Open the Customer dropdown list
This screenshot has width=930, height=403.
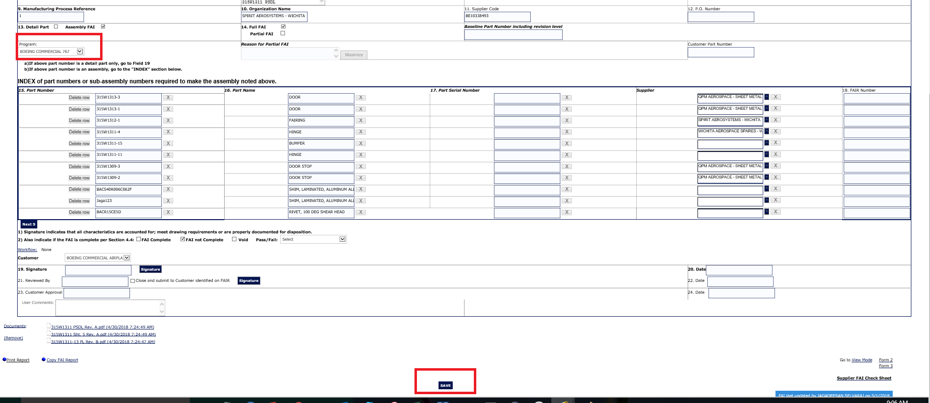click(x=127, y=258)
